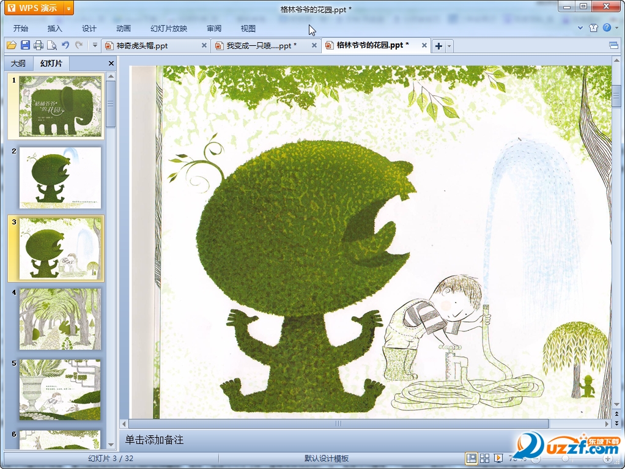Click main editor vertical scroll down arrow
Viewport: 625px width, 469px height.
pyautogui.click(x=616, y=405)
